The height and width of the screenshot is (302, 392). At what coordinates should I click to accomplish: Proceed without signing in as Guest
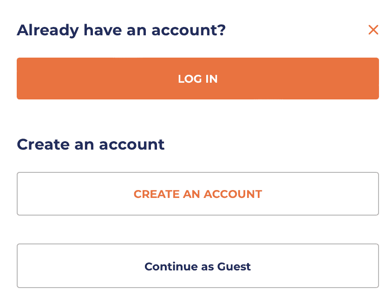click(198, 266)
